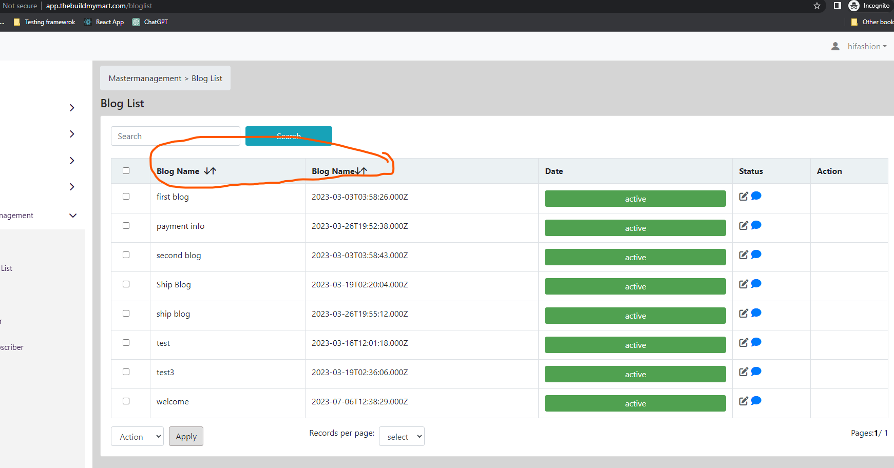This screenshot has width=894, height=468.
Task: Open Records per page select dropdown
Action: click(x=402, y=436)
